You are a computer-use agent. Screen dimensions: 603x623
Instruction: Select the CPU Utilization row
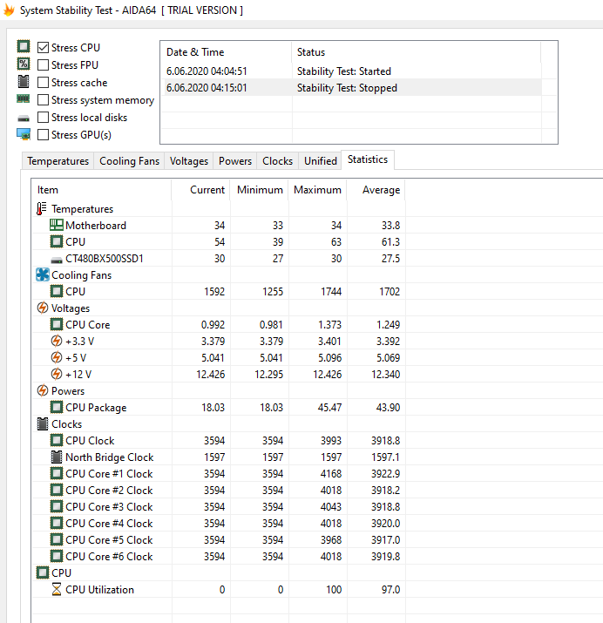219,589
